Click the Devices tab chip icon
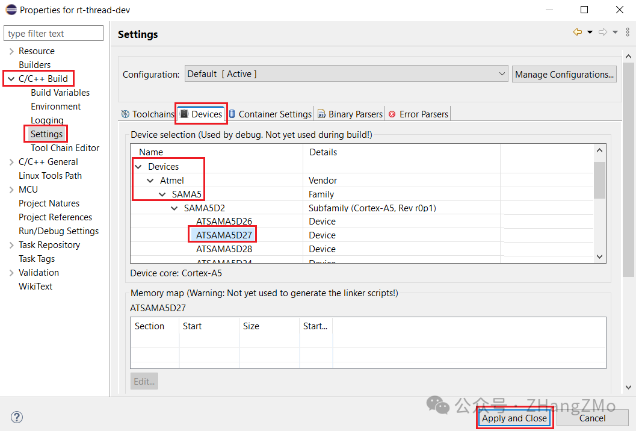The image size is (636, 431). click(184, 114)
